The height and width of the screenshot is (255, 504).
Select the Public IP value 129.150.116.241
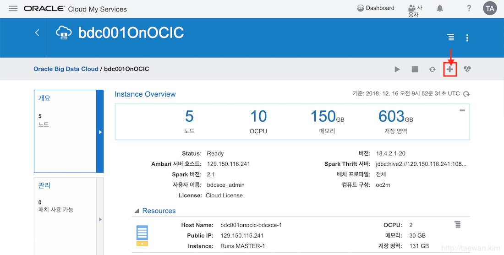(x=242, y=236)
